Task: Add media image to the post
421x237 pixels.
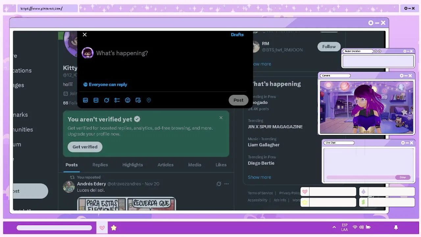Action: coord(86,100)
